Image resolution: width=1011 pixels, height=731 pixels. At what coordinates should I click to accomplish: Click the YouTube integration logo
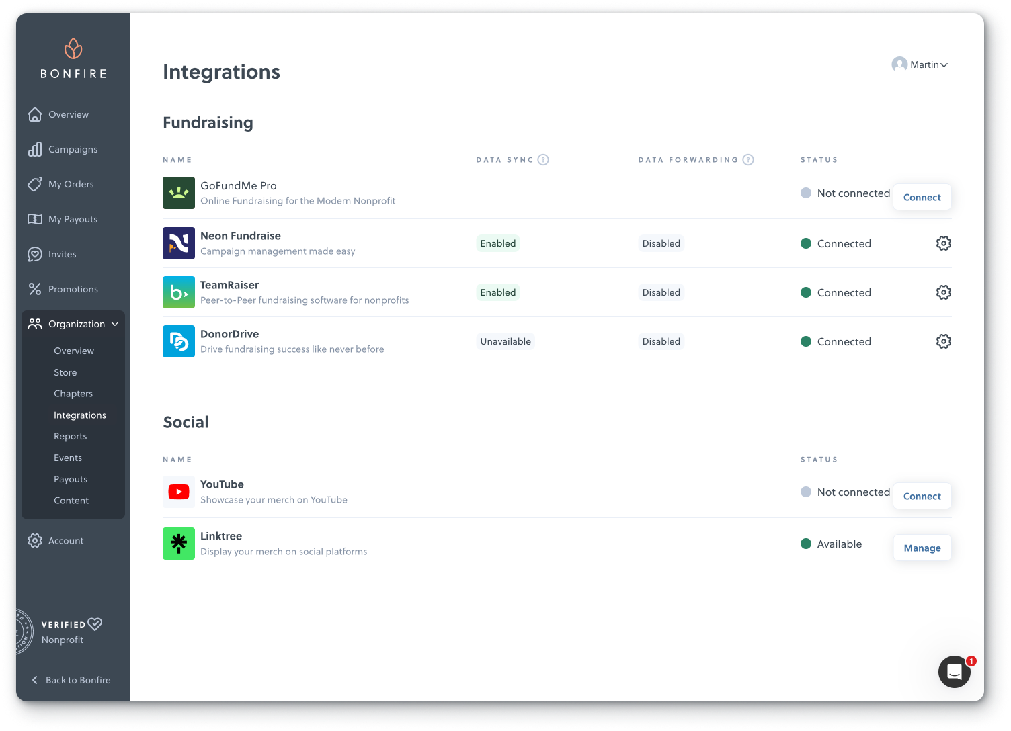[179, 492]
